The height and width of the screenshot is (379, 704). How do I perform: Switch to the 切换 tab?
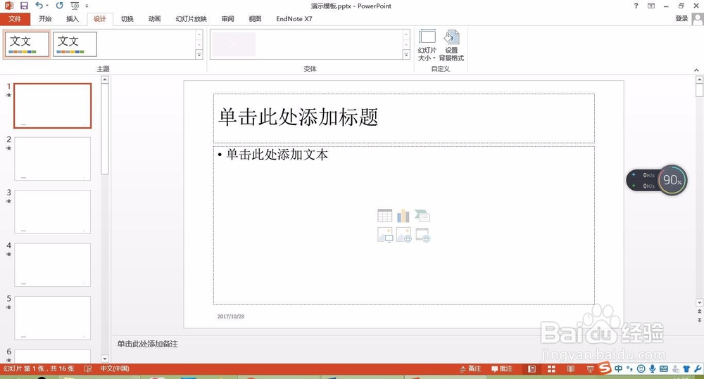[x=127, y=19]
